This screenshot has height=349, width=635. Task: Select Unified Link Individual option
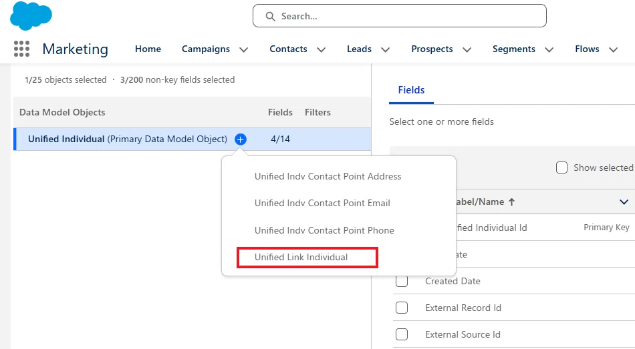coord(301,257)
